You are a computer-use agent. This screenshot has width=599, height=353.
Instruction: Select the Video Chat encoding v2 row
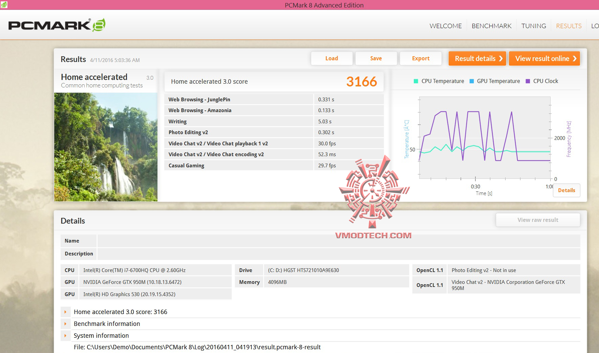tap(274, 154)
